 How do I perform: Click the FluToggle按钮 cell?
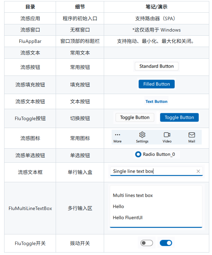30,118
